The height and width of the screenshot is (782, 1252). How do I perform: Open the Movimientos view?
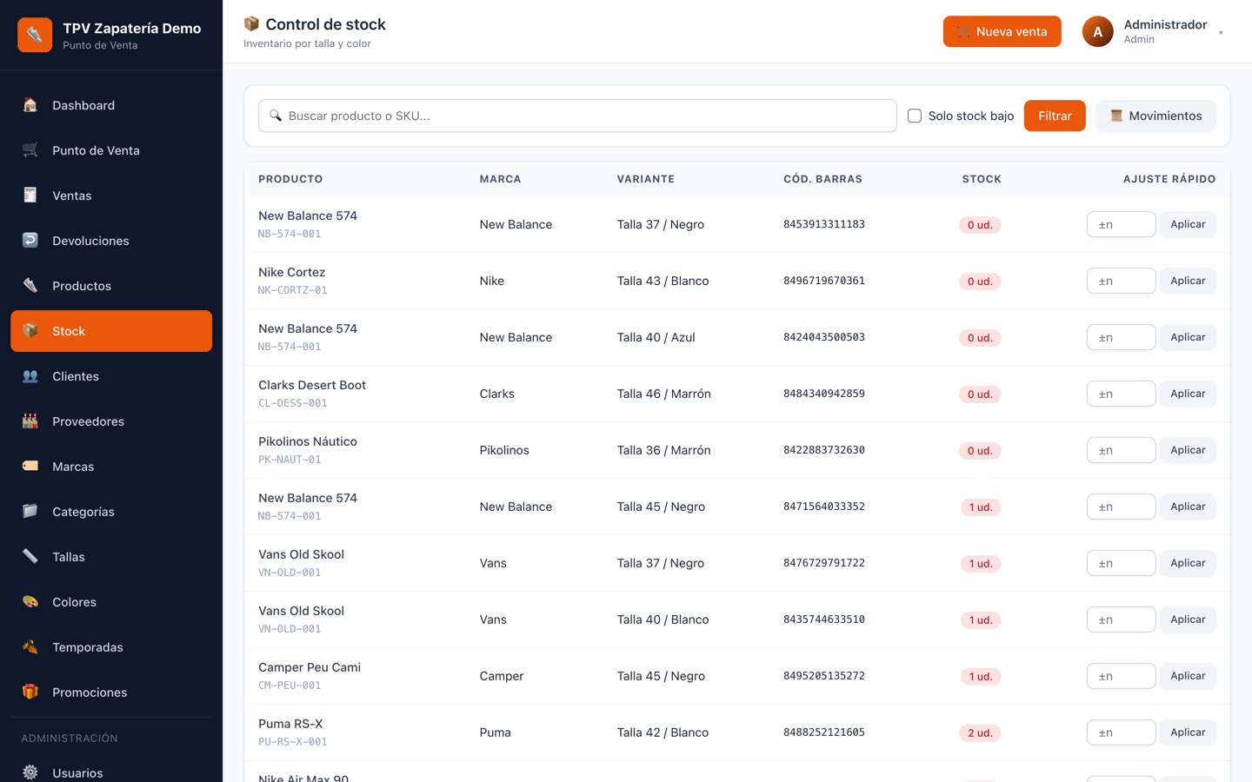(x=1155, y=116)
